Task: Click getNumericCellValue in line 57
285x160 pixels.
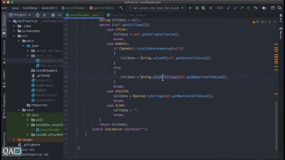Action: (204, 77)
